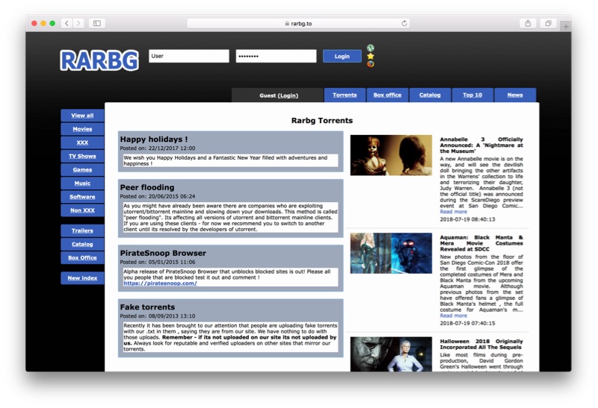Viewport: 598px width, 408px height.
Task: Reload the page using refresh icon
Action: click(404, 24)
